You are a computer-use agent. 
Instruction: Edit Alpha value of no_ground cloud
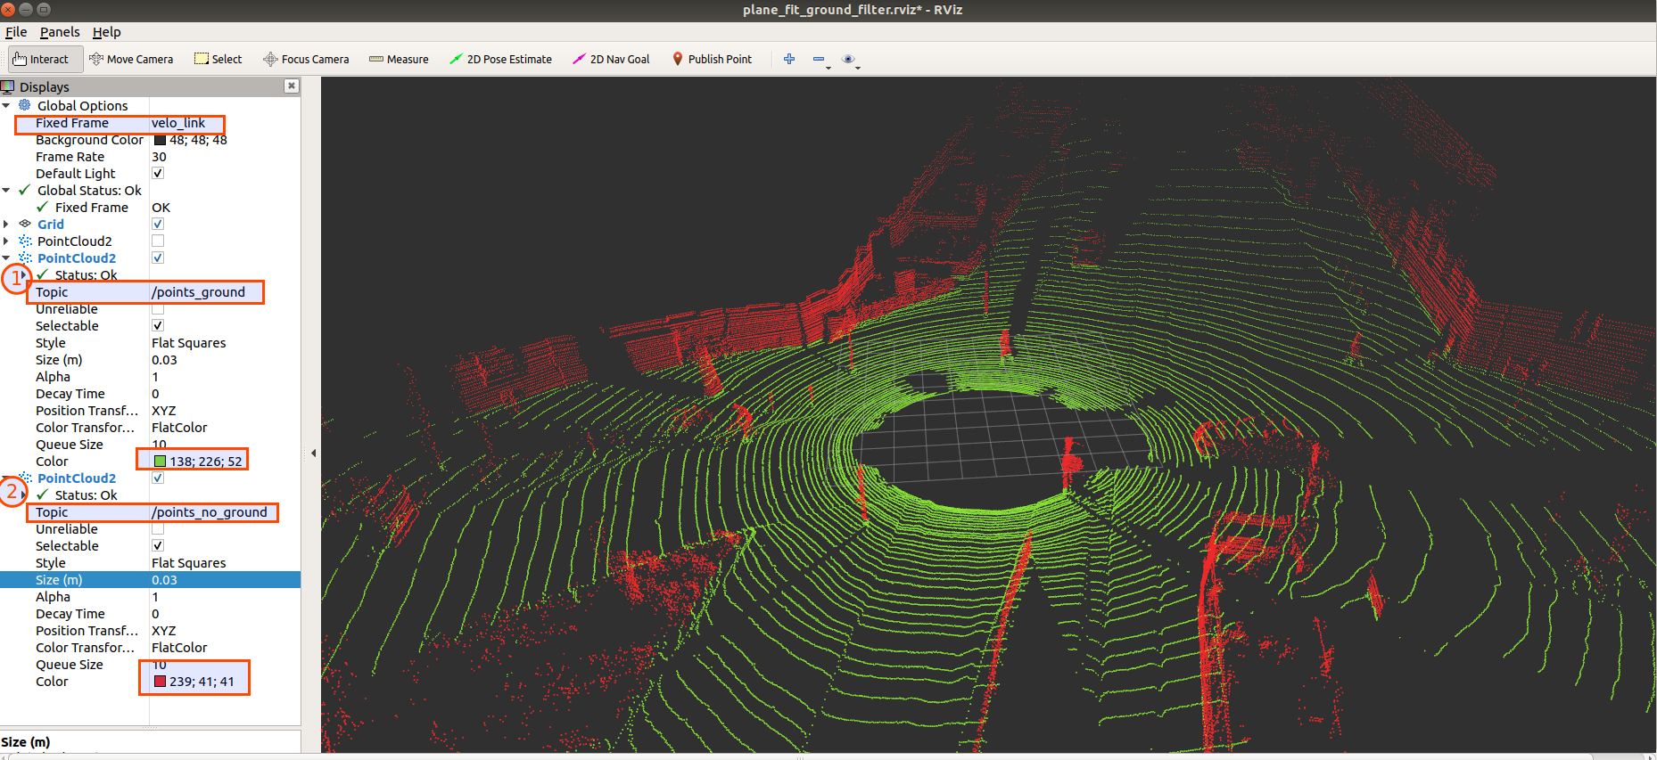(x=225, y=597)
